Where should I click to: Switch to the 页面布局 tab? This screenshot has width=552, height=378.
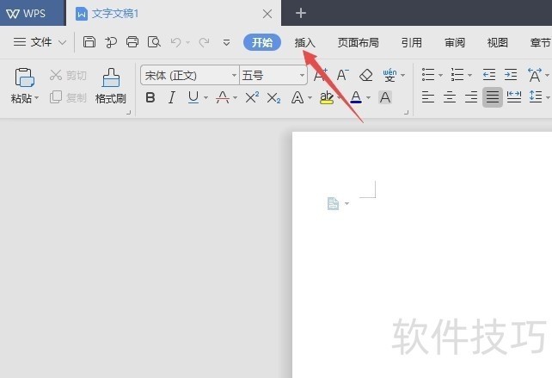tap(358, 43)
